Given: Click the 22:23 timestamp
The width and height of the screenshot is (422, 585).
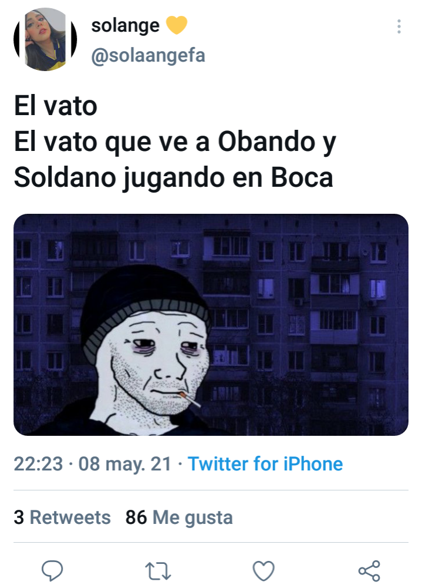Looking at the screenshot, I should [38, 464].
